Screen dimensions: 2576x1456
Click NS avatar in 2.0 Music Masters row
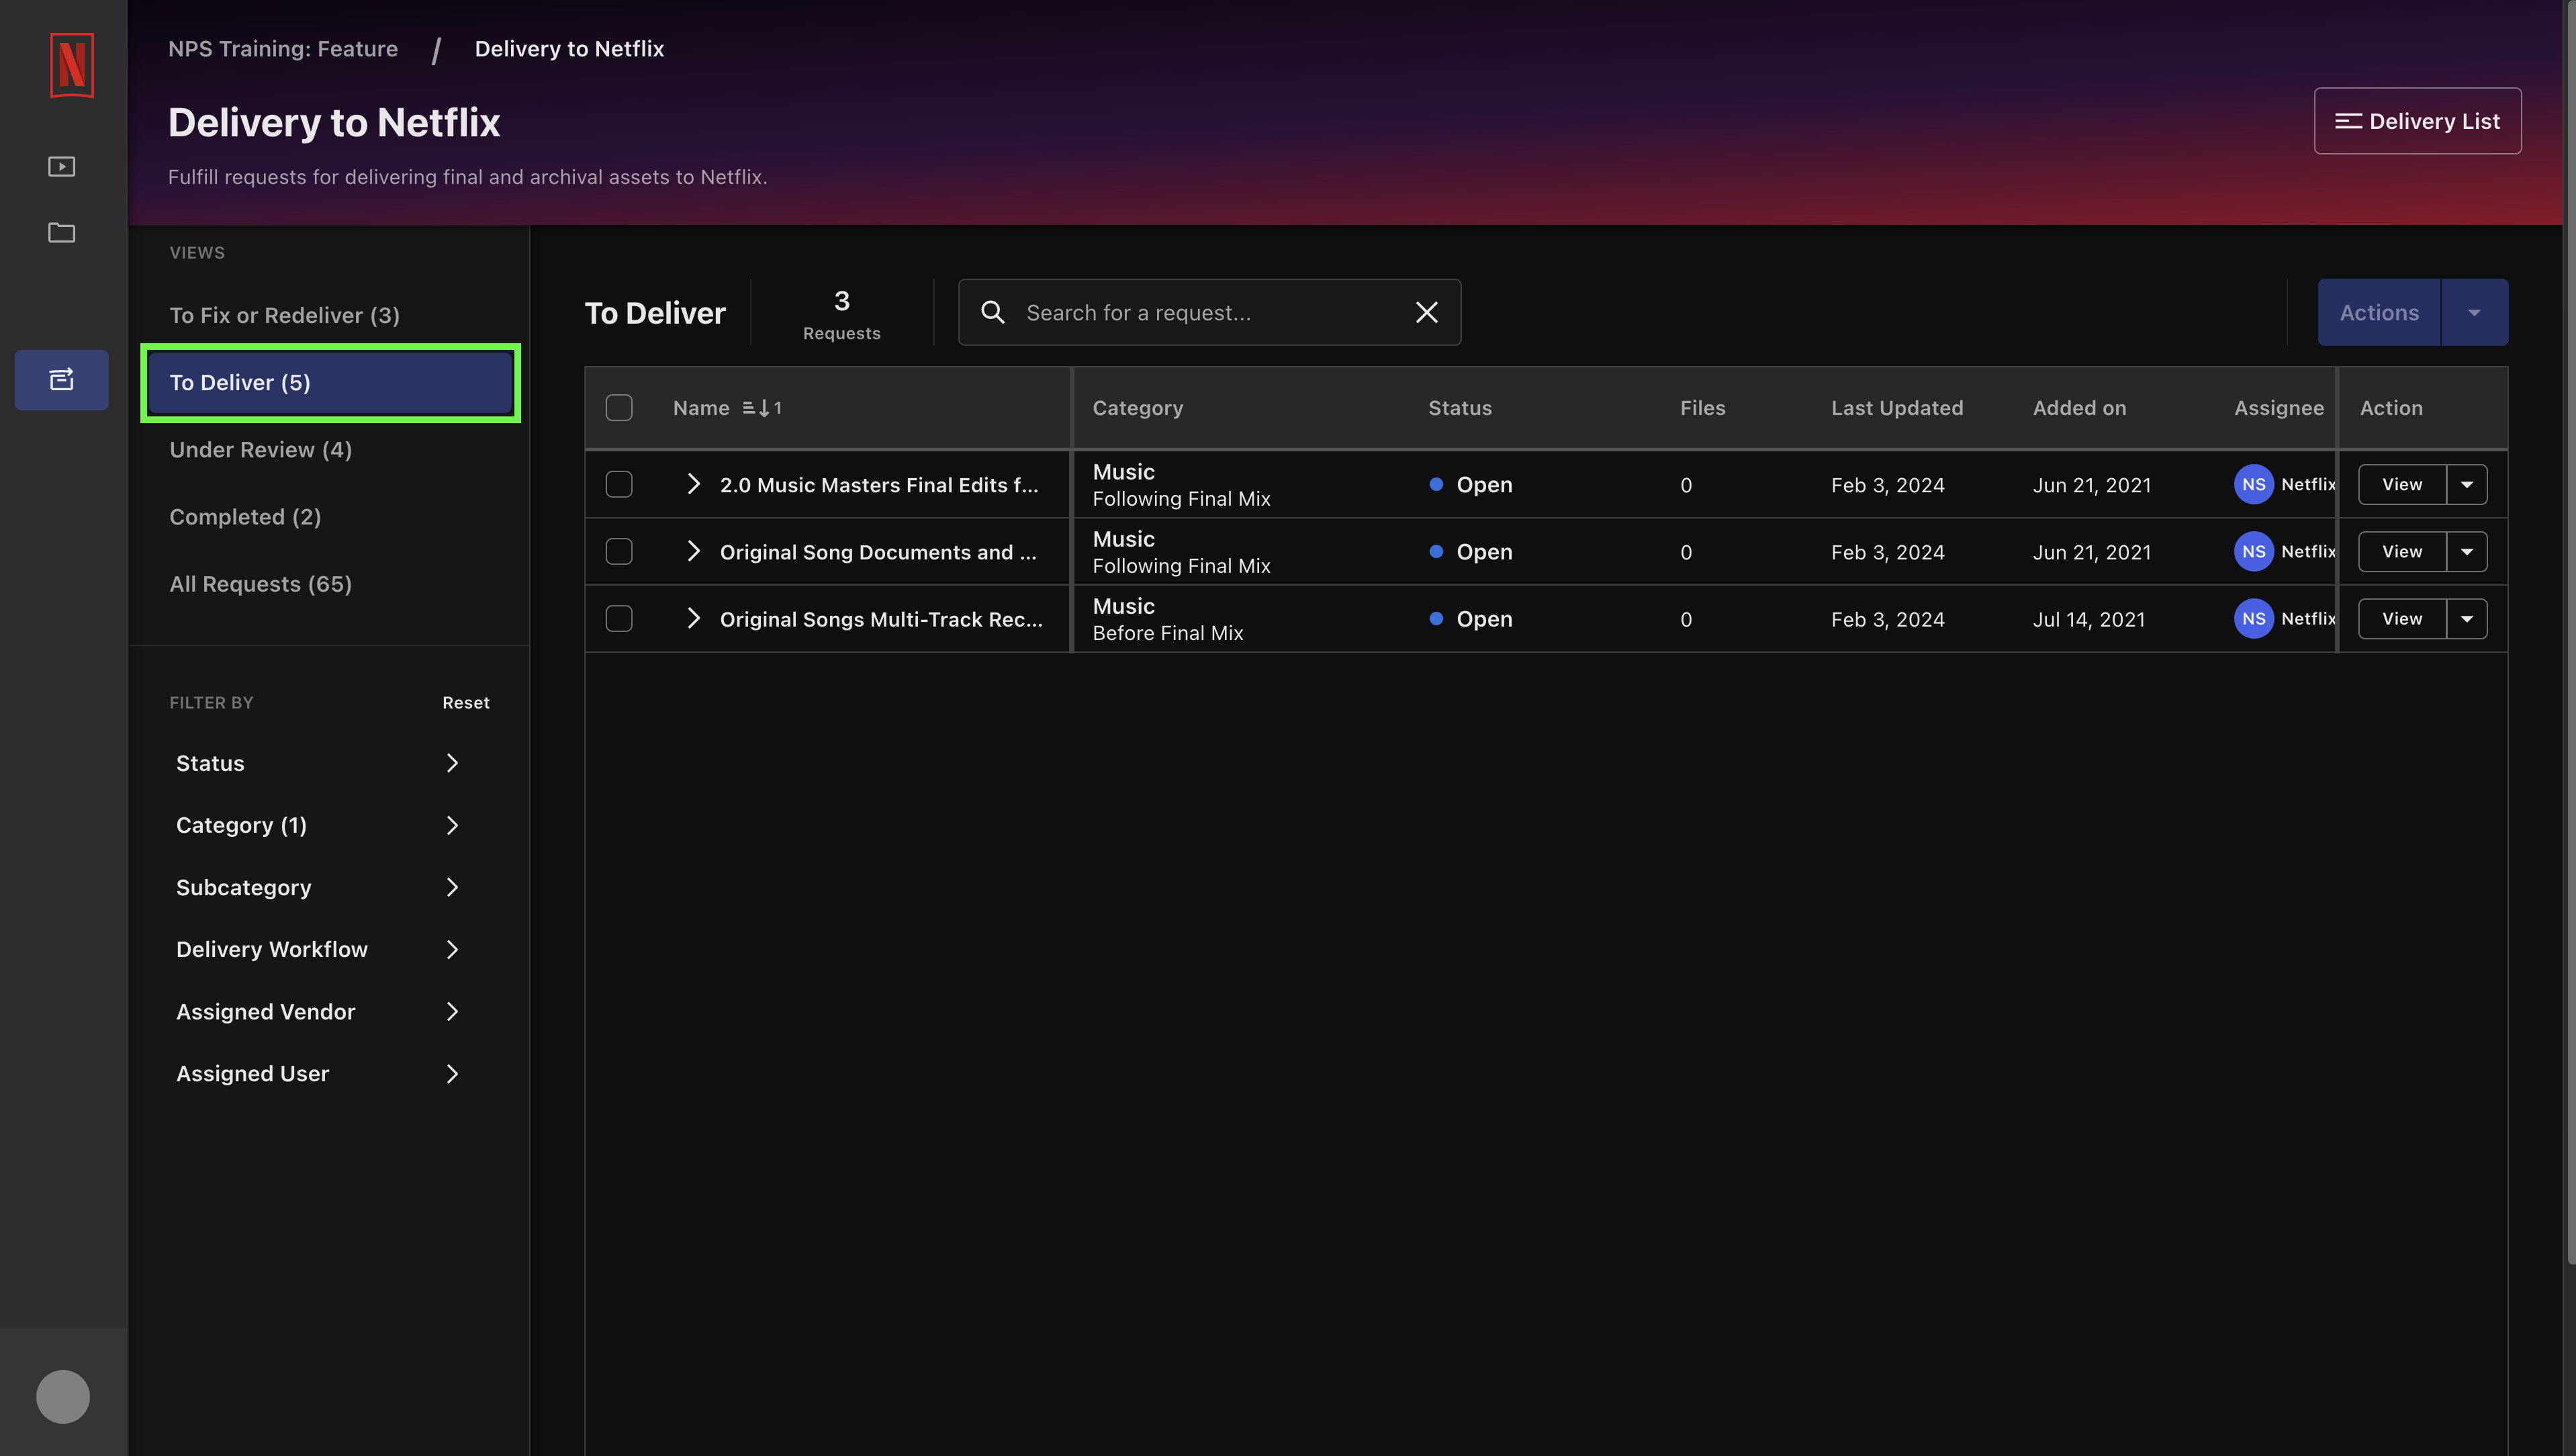click(x=2253, y=484)
